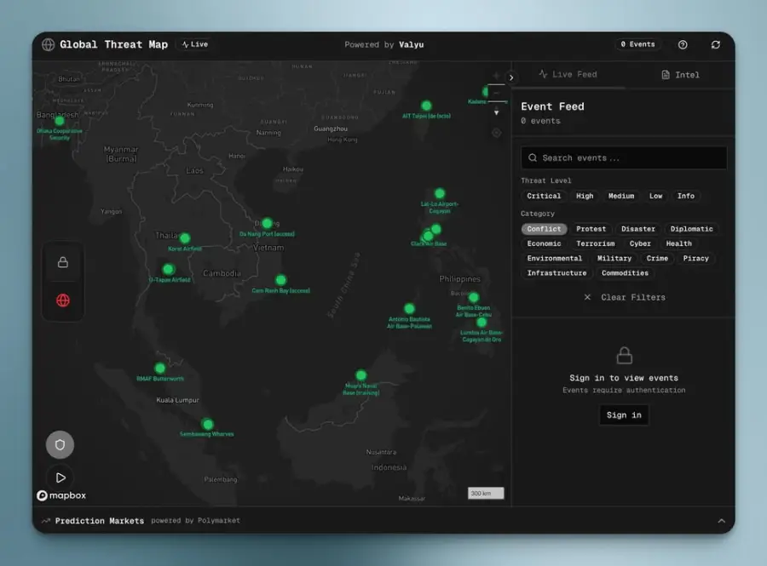This screenshot has height=566, width=767.
Task: Select the Korat Airfield marker
Action: click(185, 238)
